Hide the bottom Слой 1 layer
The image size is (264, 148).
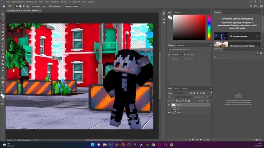169,113
